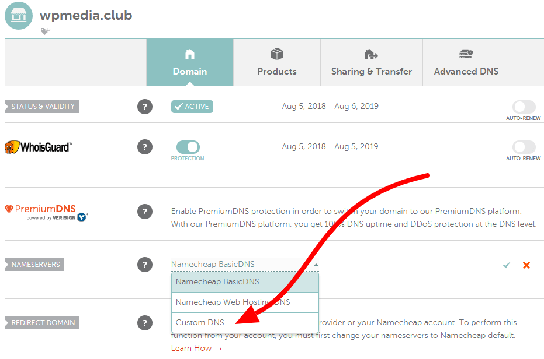
Task: Add a tag below the domain name
Action: coord(45,31)
